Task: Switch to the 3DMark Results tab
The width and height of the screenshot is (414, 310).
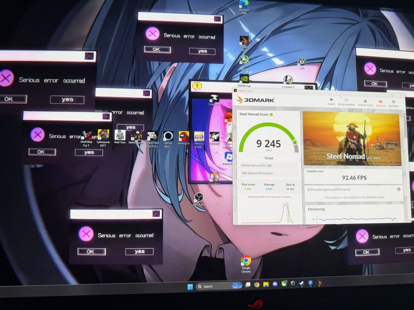Action: (381, 103)
